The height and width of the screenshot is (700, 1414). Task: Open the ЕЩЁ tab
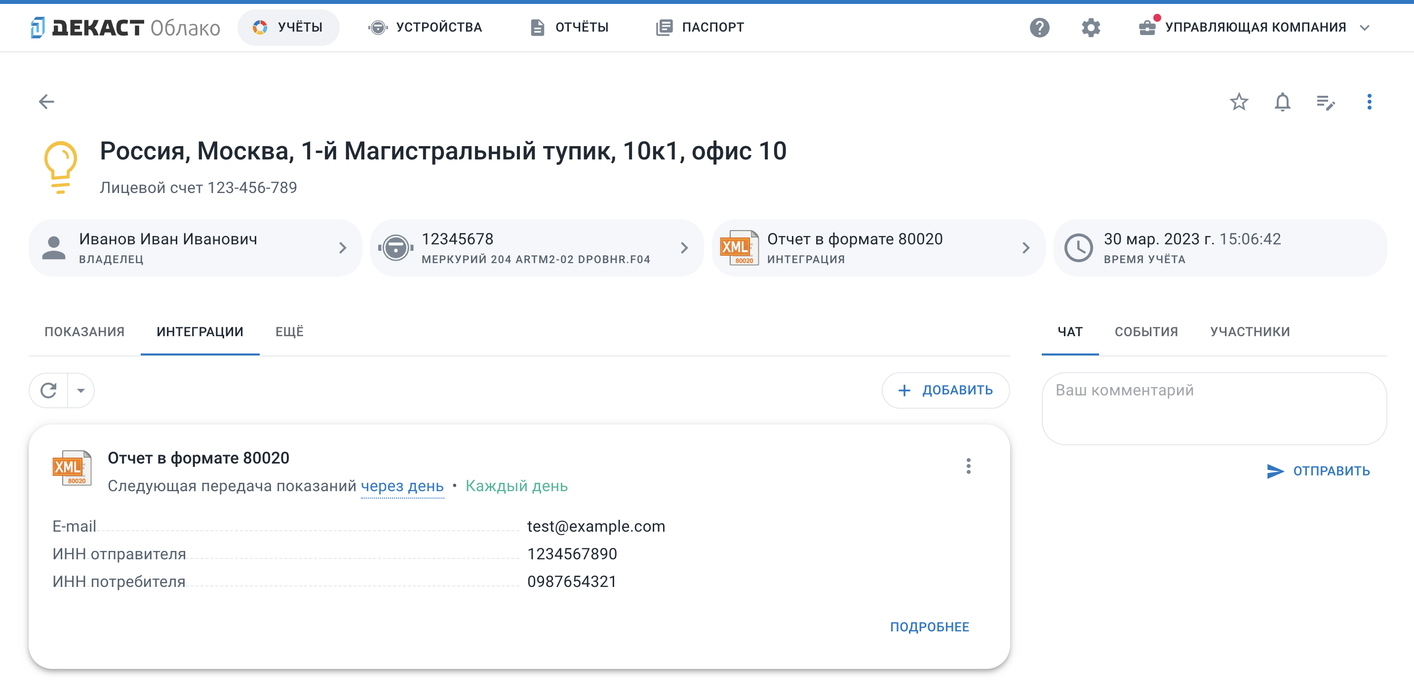point(289,332)
